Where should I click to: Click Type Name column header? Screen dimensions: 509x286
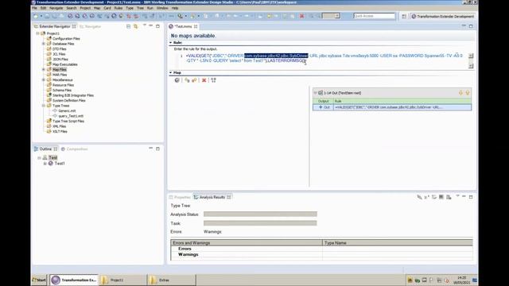pos(398,243)
